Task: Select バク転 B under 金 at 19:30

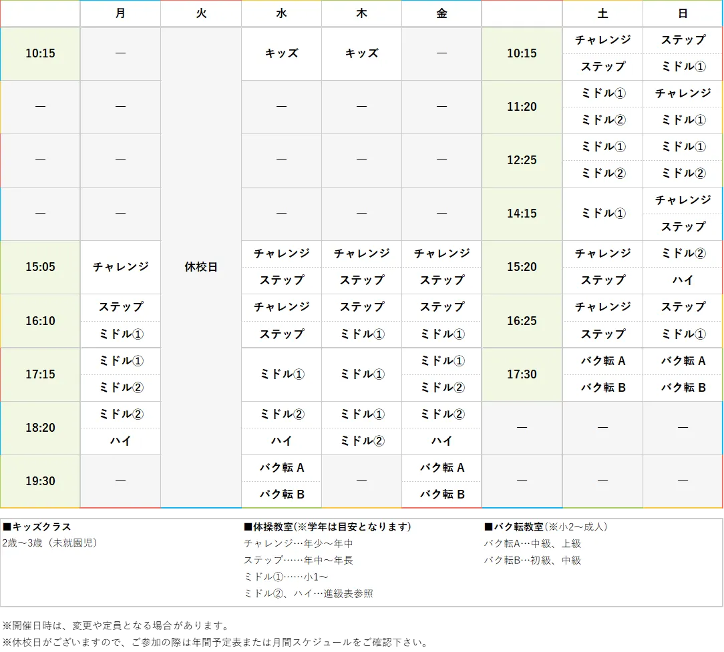Action: 441,494
